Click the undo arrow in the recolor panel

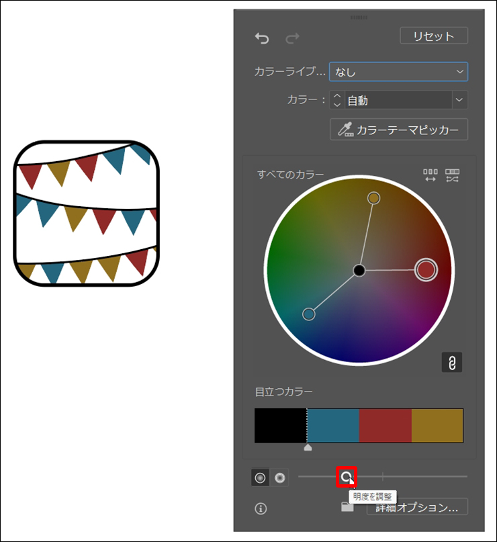pyautogui.click(x=262, y=39)
